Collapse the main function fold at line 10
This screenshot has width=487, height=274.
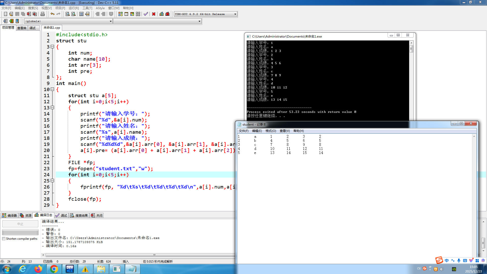pos(53,89)
